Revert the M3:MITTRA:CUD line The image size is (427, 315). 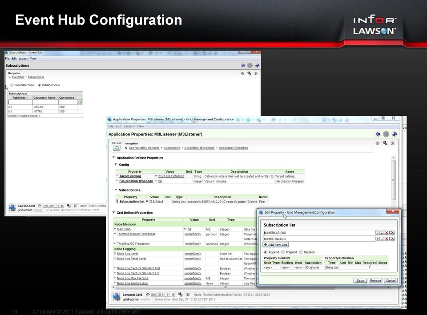(392, 239)
